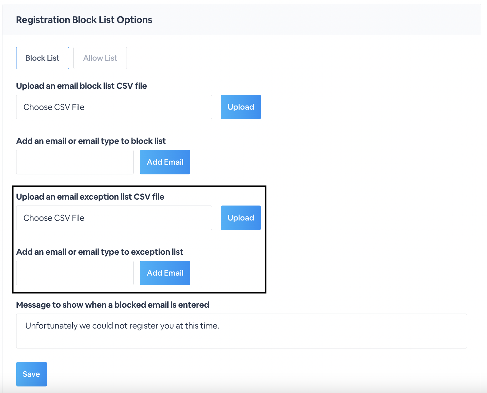Viewport: 487px width, 393px height.
Task: Click the 'Add an email or email type to exception list' label
Action: 100,252
